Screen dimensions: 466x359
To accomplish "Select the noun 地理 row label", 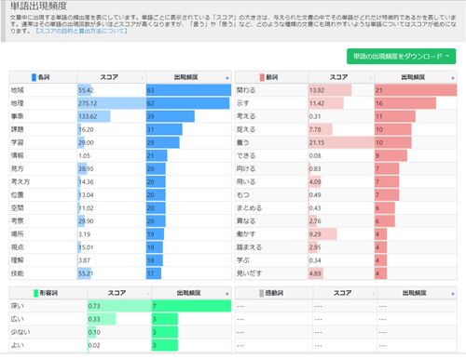I will (x=18, y=103).
